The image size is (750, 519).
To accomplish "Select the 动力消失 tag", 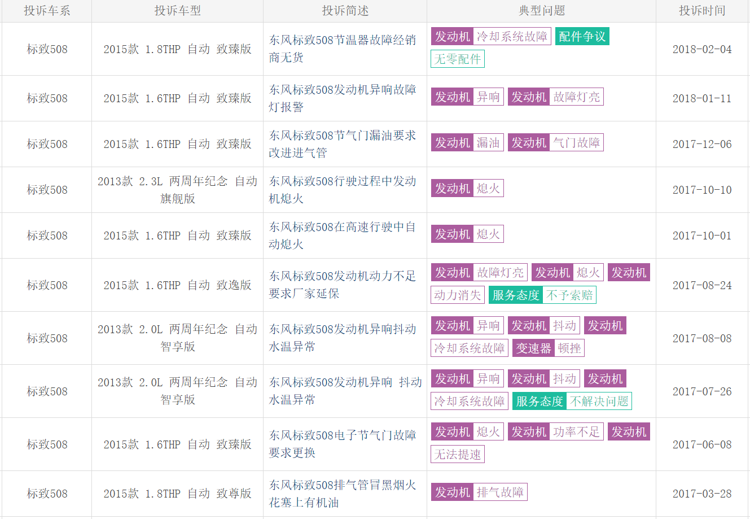I will [458, 295].
